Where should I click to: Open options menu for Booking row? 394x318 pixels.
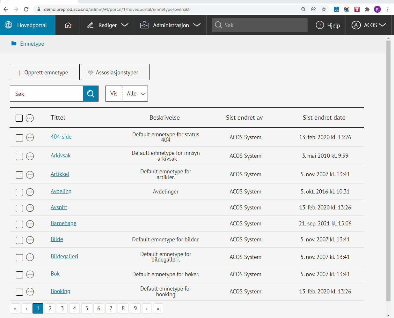[x=30, y=291]
